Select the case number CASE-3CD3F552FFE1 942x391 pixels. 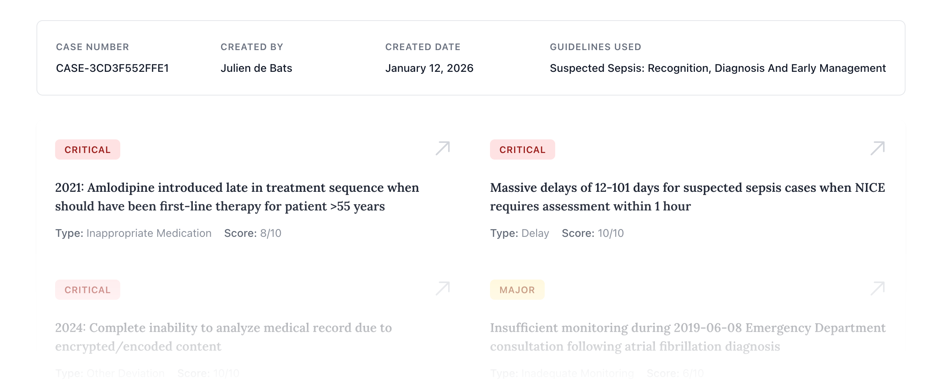112,68
